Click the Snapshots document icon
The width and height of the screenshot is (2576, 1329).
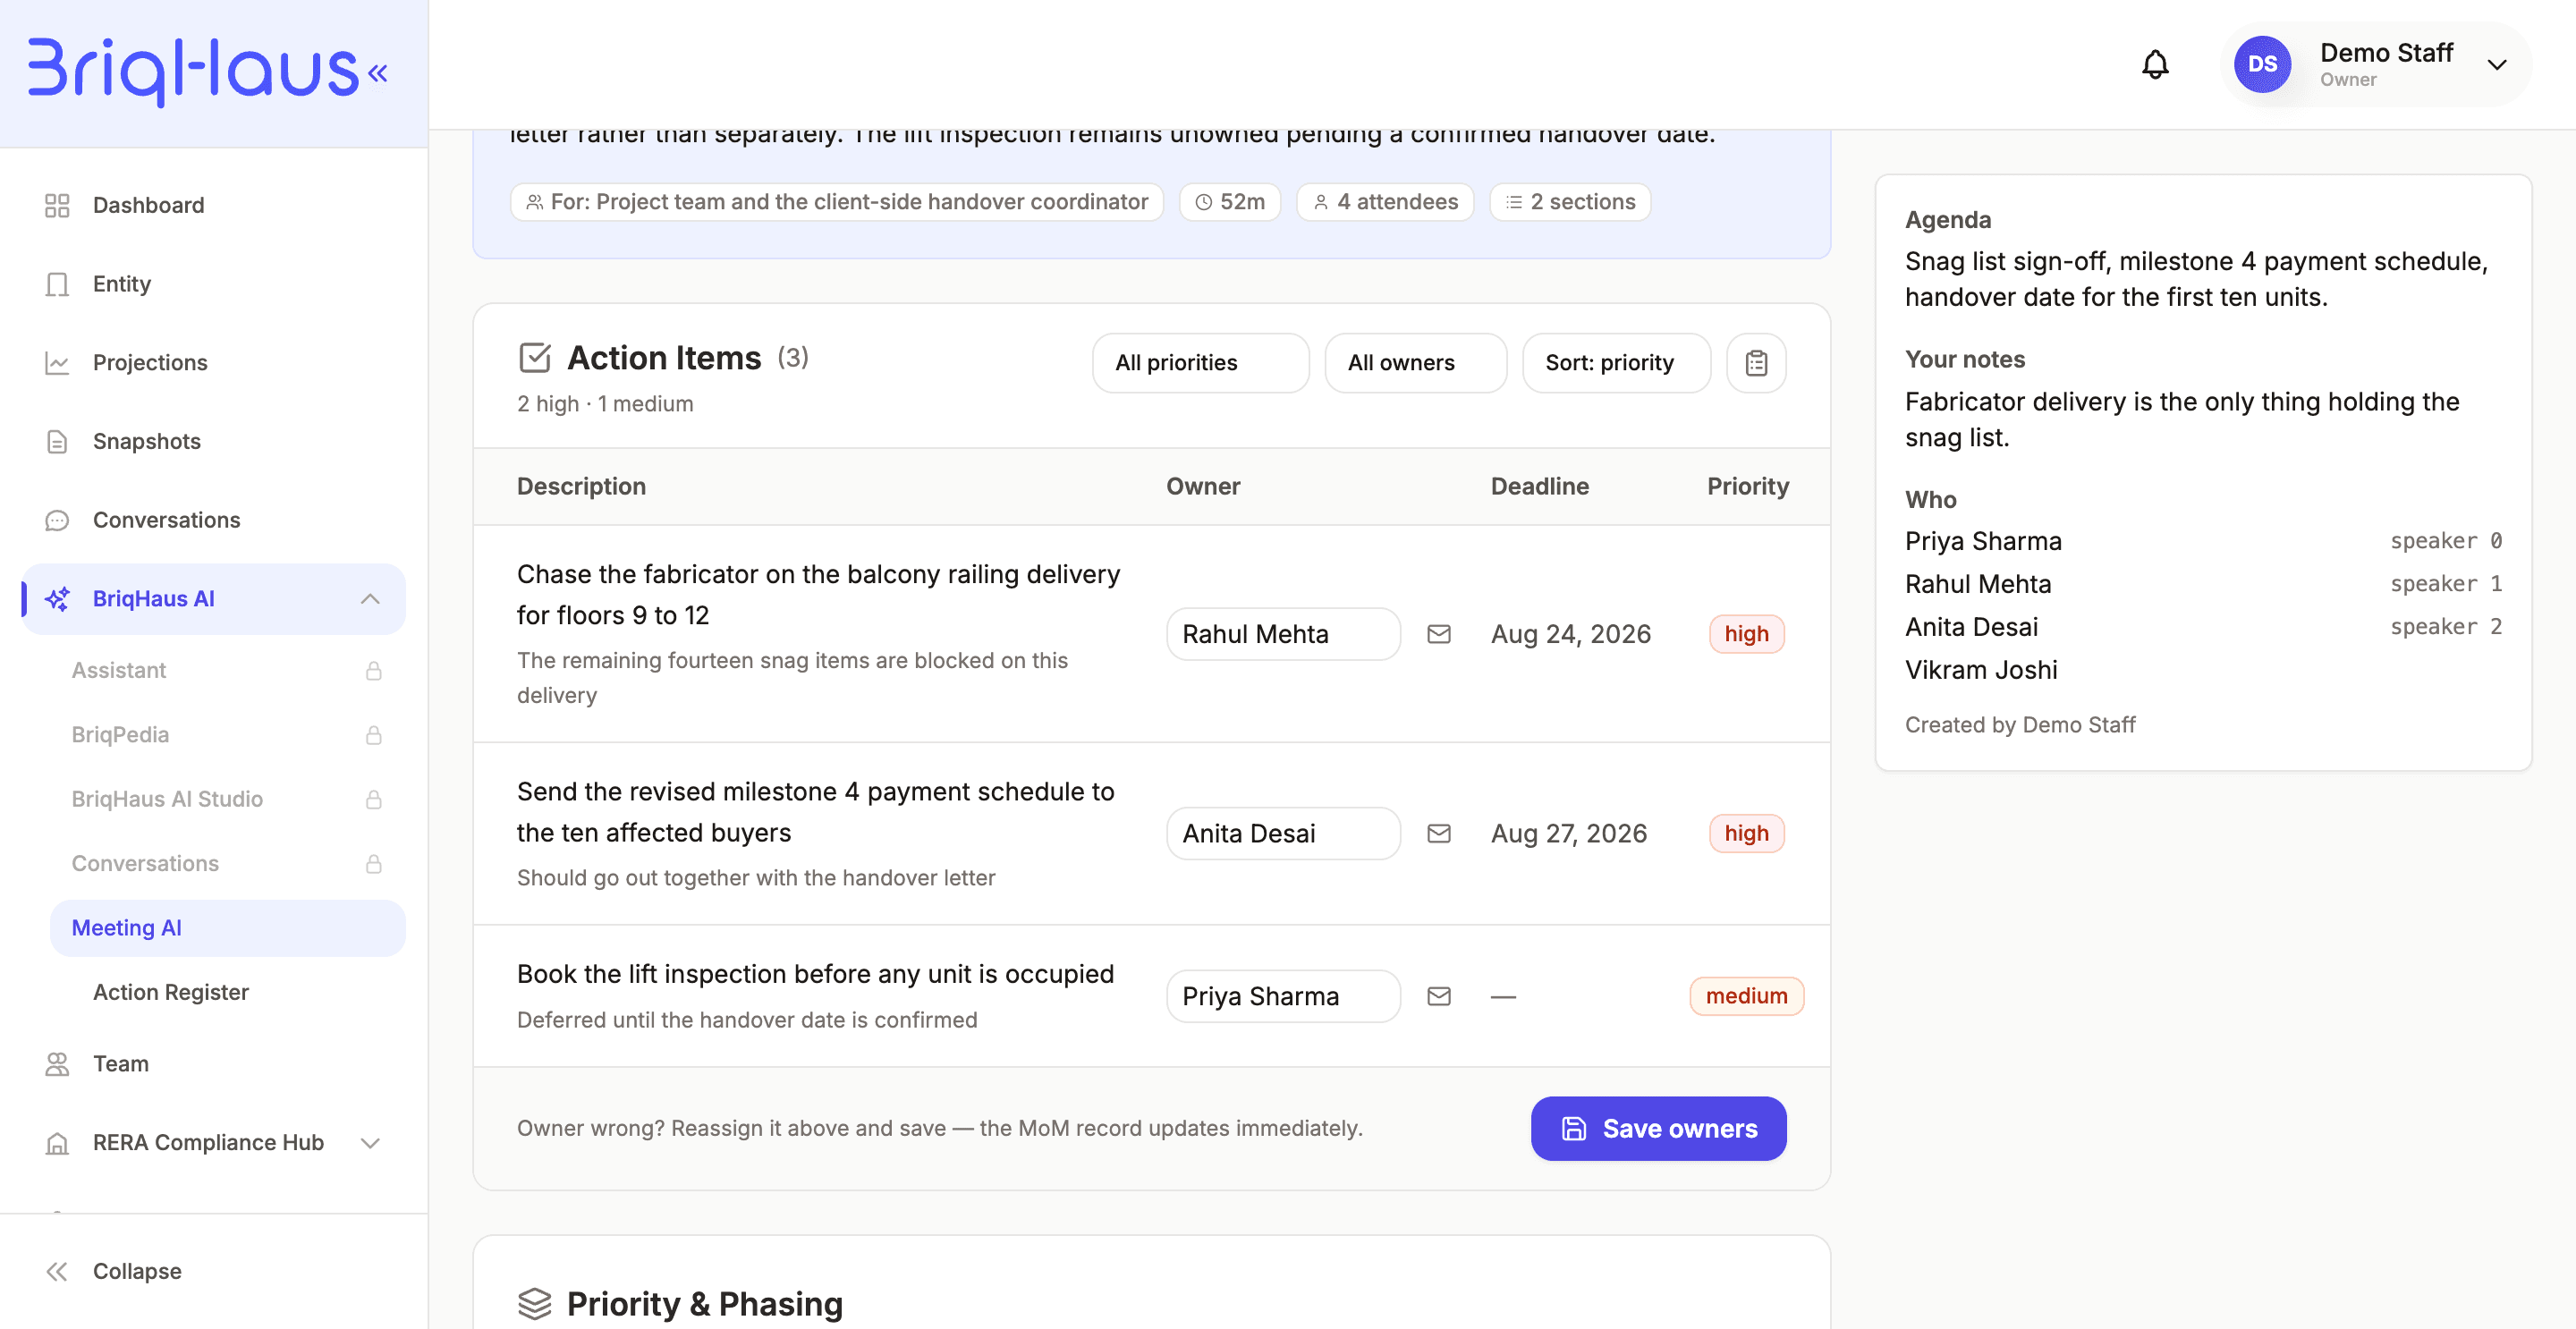pyautogui.click(x=57, y=442)
